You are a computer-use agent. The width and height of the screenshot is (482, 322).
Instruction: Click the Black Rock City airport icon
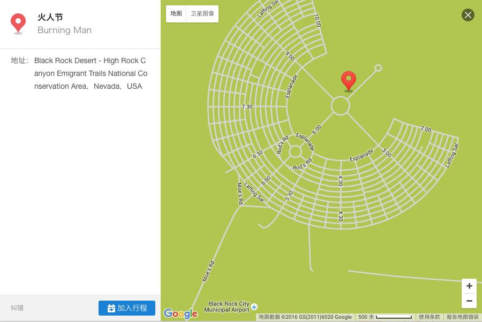254,306
